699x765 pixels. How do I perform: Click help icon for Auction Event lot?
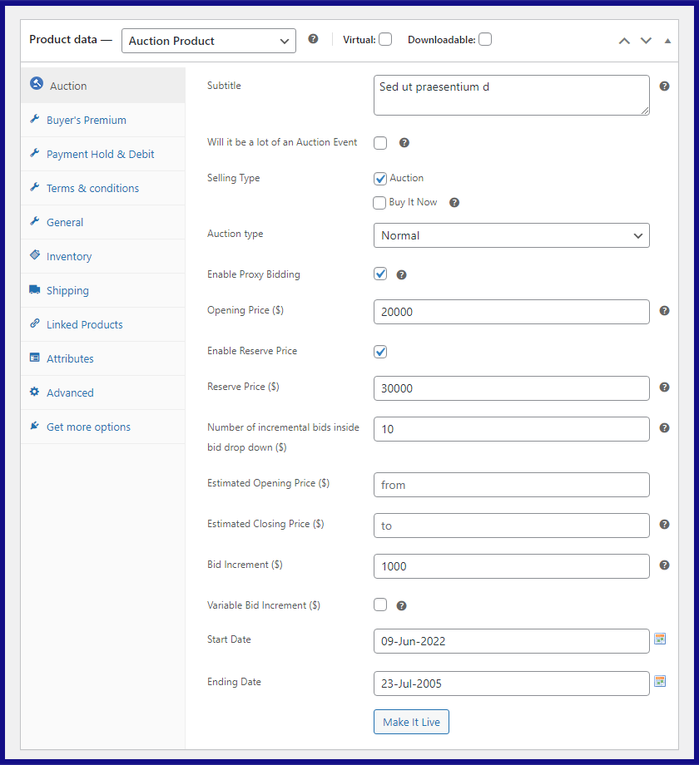(404, 143)
